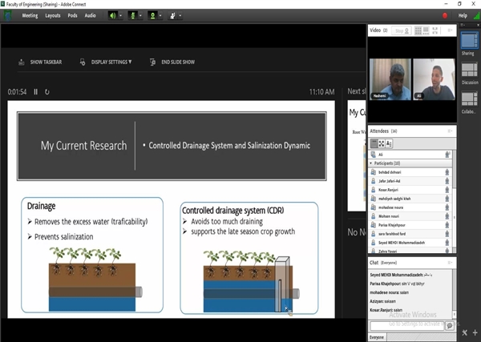Open the Pods menu
481x342 pixels.
coord(72,15)
